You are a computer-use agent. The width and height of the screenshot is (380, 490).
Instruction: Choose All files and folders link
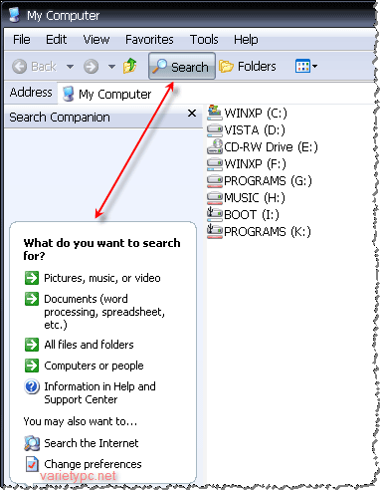pyautogui.click(x=89, y=345)
